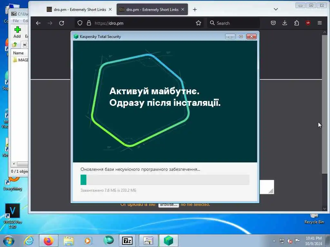330x247 pixels.
Task: Click the Firefox page vertical scrollbar
Action: pyautogui.click(x=325, y=104)
